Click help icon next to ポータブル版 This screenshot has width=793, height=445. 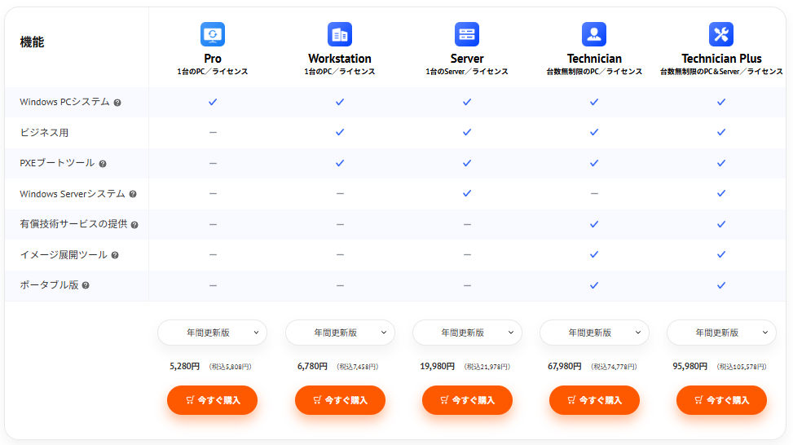86,285
